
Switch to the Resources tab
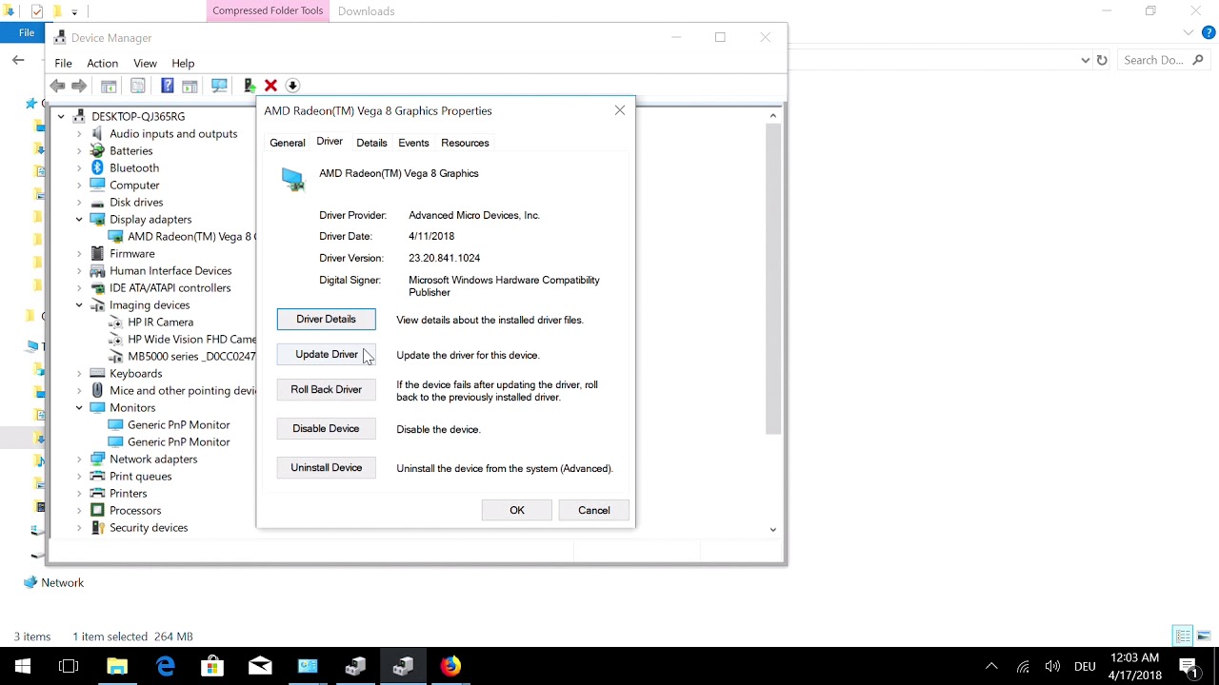coord(465,143)
